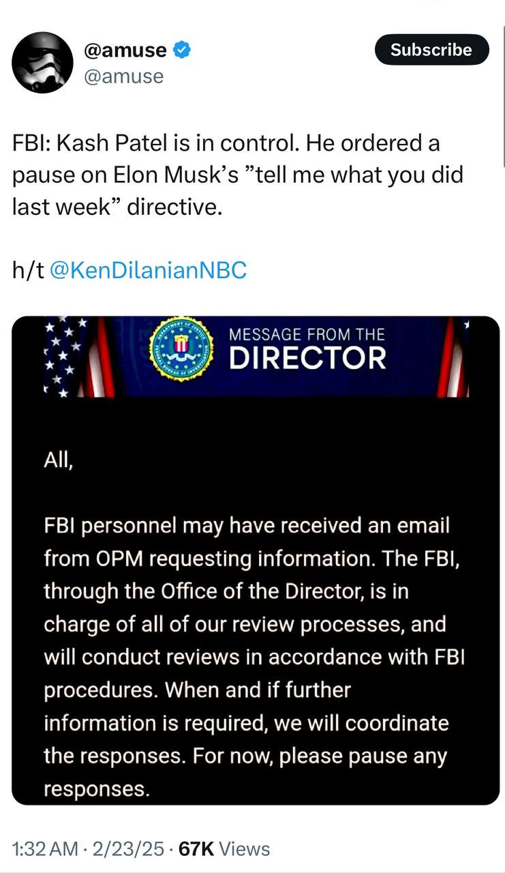
Task: Open the FBI message image body
Action: pyautogui.click(x=256, y=614)
